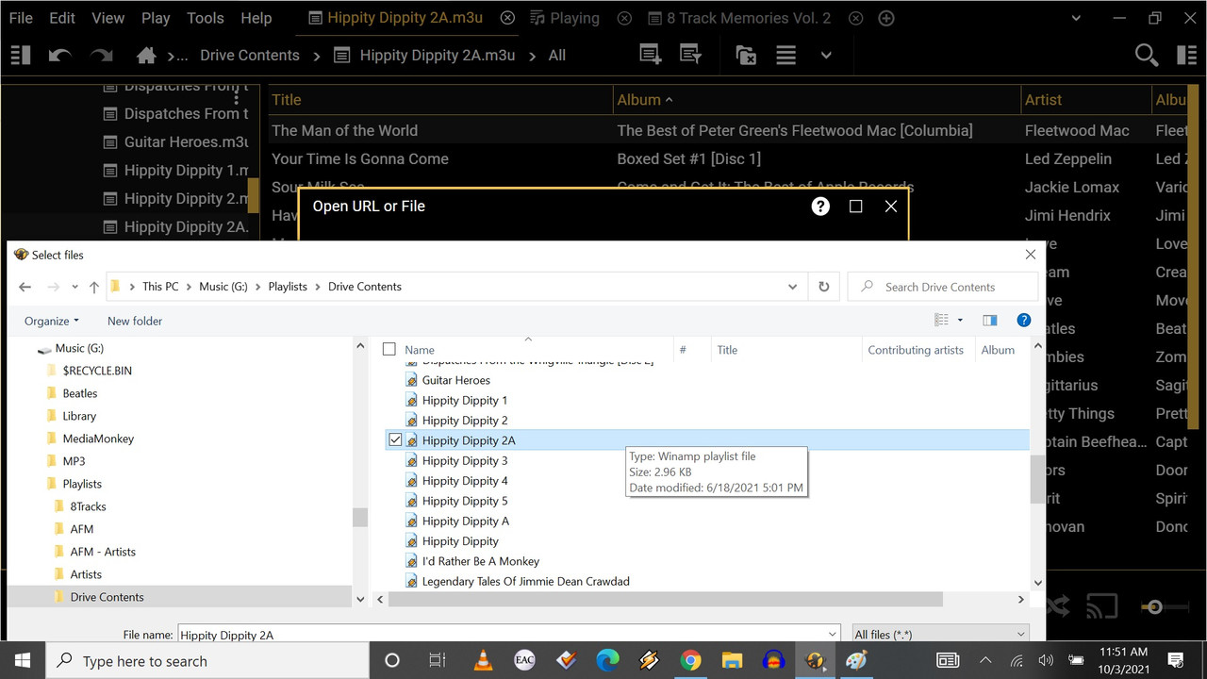
Task: Uncheck the Hippity Dippity 2A checkbox
Action: click(x=395, y=440)
